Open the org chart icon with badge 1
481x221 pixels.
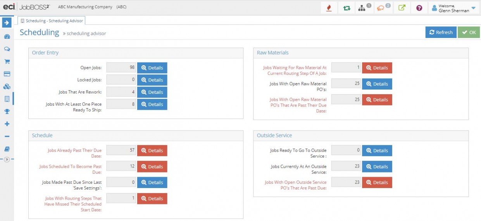coord(364,8)
